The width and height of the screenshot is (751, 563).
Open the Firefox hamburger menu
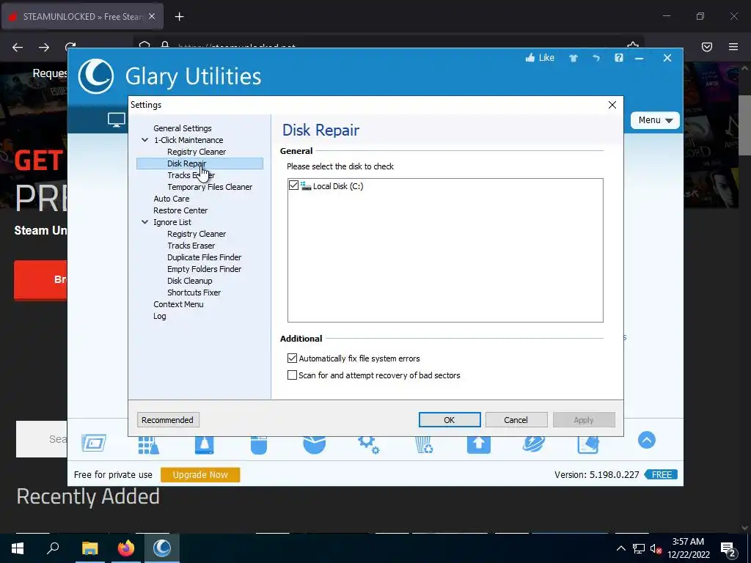tap(733, 47)
